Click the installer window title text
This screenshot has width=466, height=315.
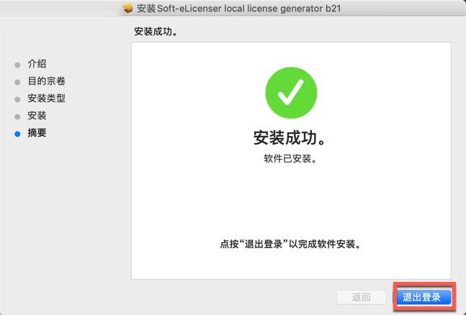click(238, 9)
